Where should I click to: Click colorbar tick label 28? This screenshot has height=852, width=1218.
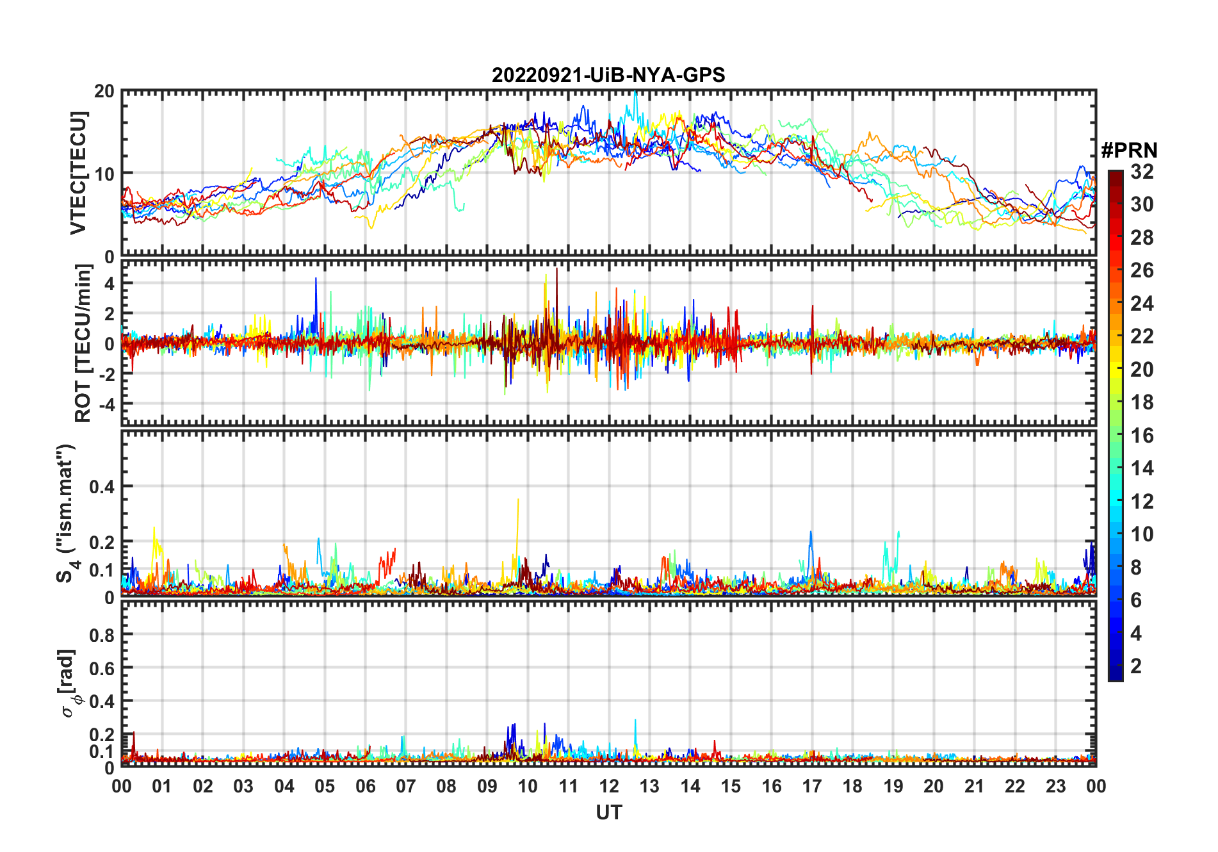point(1142,238)
